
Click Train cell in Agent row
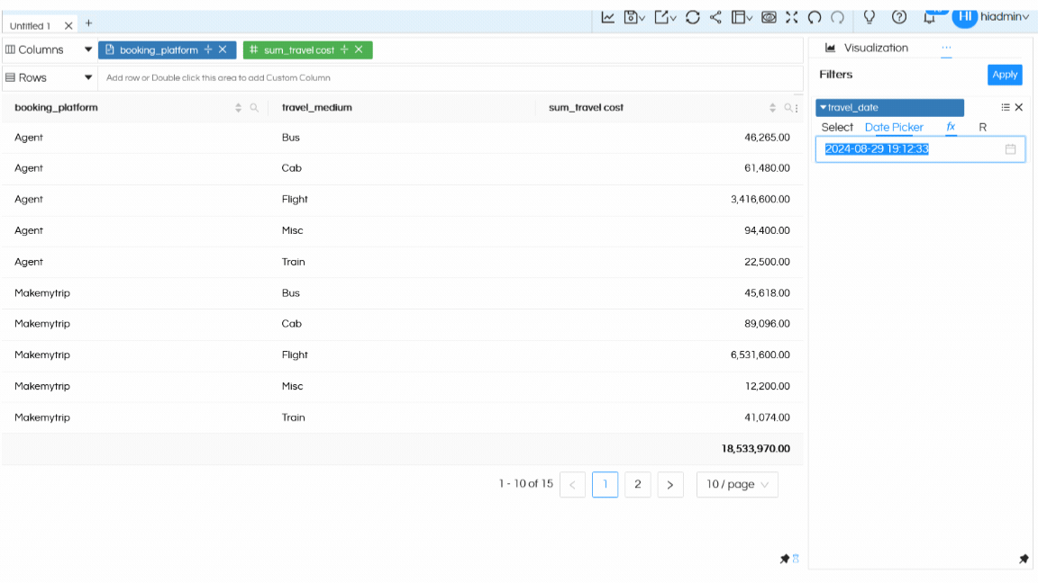293,262
